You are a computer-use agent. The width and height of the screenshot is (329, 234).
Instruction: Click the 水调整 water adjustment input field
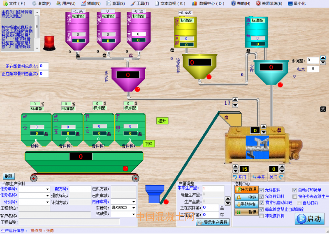313,60
